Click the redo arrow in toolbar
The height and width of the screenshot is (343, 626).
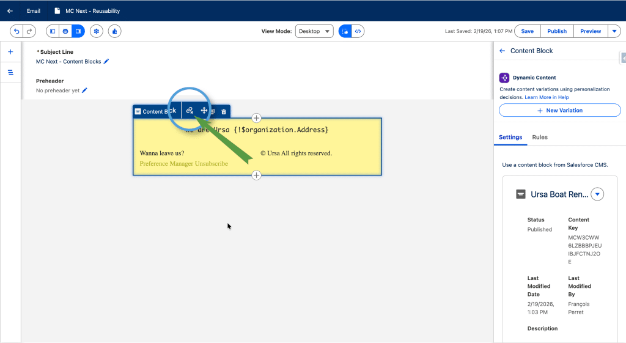(x=29, y=31)
